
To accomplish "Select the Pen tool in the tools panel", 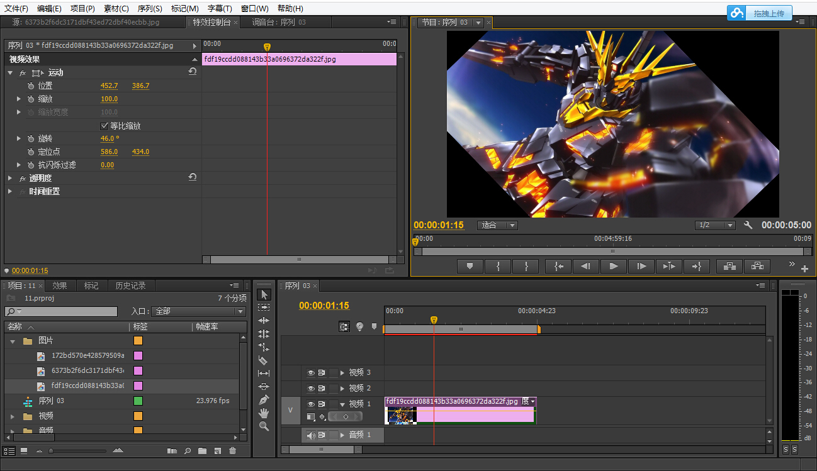I will pyautogui.click(x=264, y=400).
